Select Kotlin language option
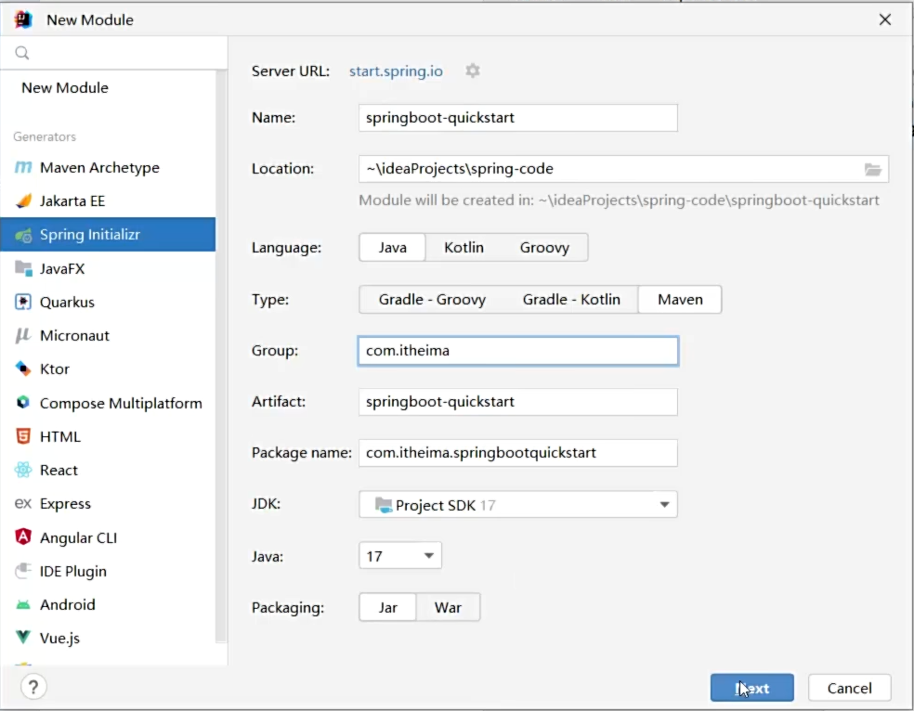 (x=464, y=248)
